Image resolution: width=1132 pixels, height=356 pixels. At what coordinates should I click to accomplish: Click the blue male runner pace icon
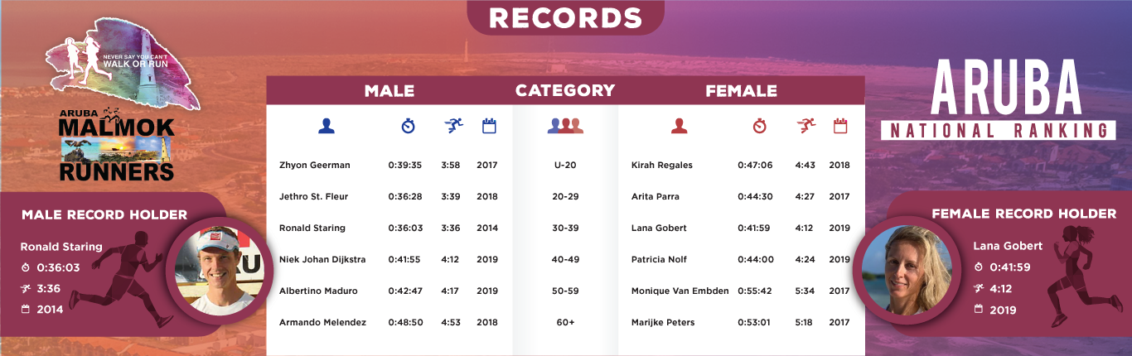(453, 126)
